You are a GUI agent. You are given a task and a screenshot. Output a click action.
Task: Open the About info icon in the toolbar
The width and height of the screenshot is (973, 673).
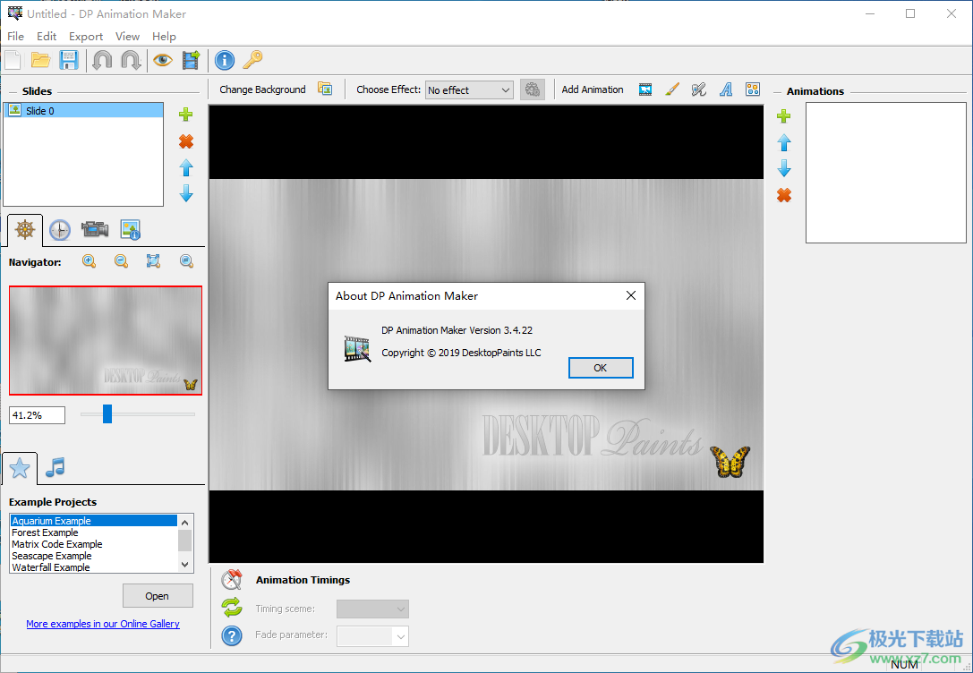click(225, 60)
